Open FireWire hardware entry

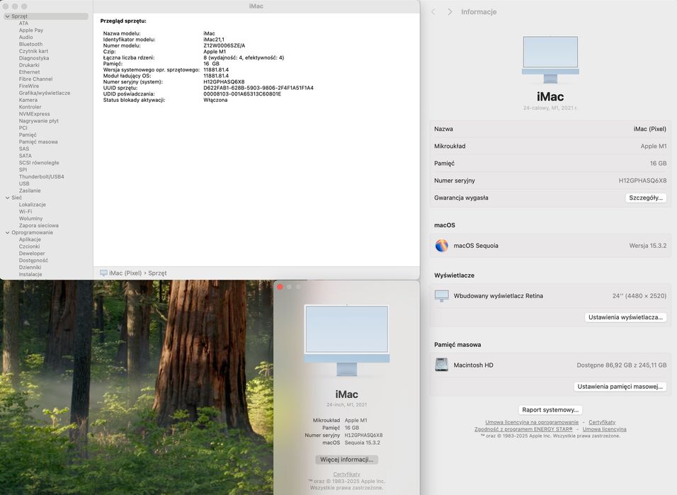click(x=28, y=86)
